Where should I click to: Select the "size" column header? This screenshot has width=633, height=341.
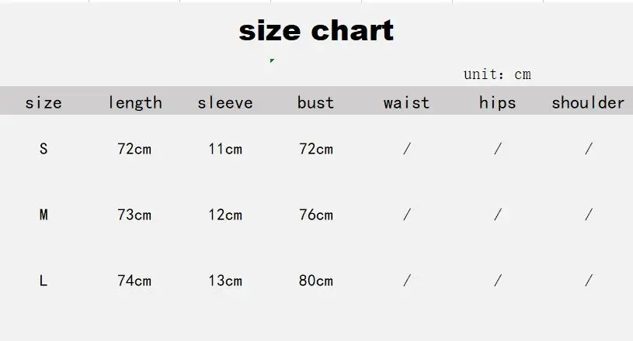[x=43, y=102]
